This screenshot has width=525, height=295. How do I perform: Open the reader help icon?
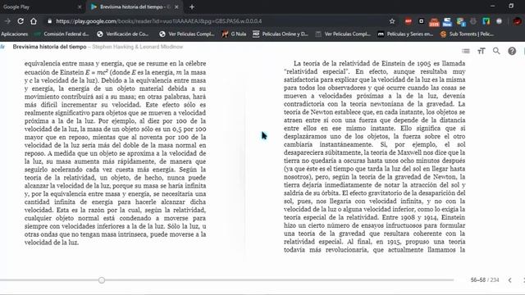[x=512, y=51]
